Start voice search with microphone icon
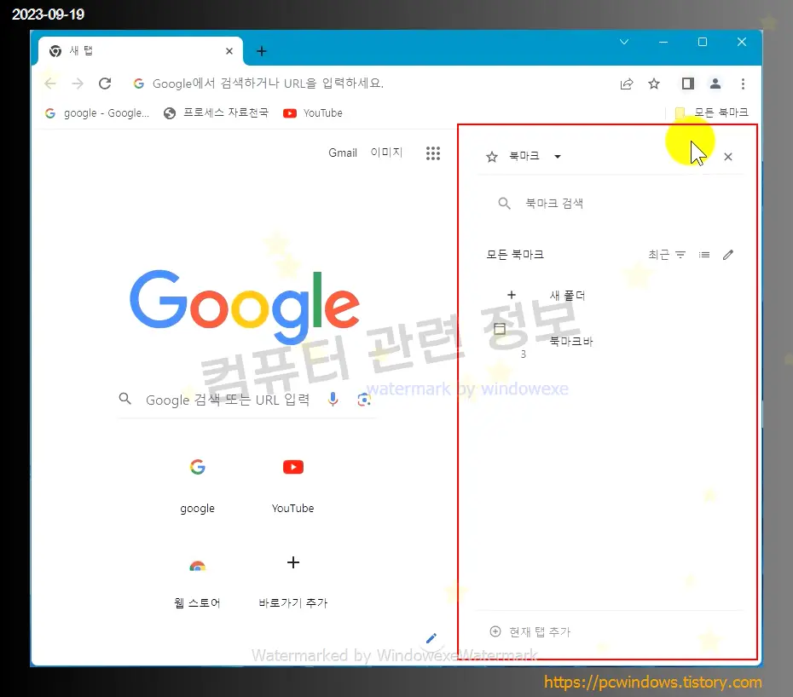This screenshot has height=697, width=793. pos(333,400)
